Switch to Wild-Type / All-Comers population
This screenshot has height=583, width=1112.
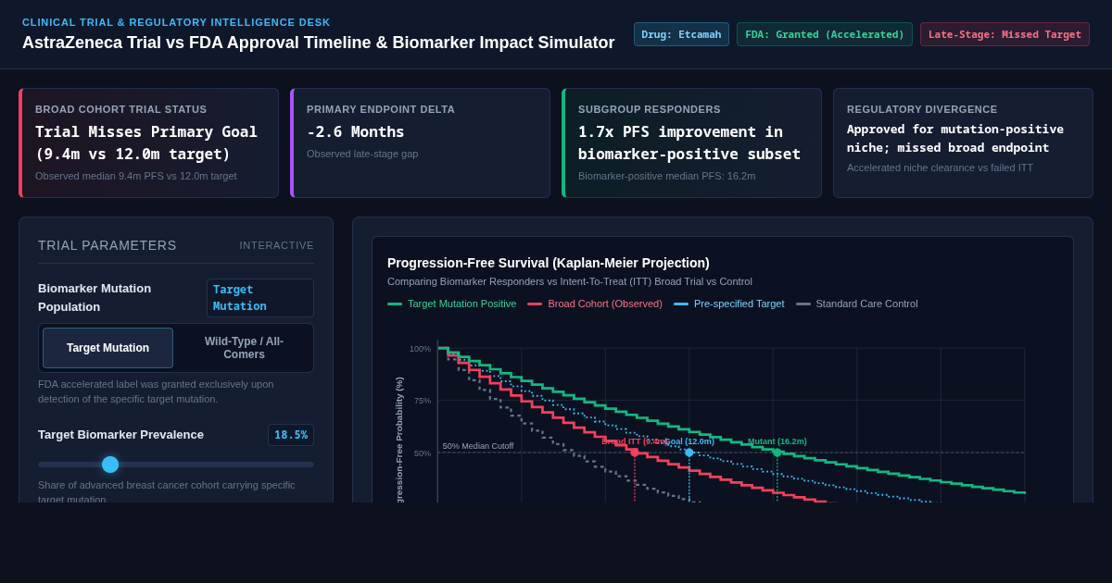pyautogui.click(x=244, y=348)
